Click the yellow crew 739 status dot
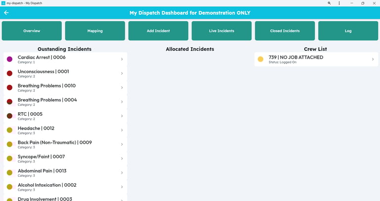This screenshot has height=201, width=380. pyautogui.click(x=261, y=59)
